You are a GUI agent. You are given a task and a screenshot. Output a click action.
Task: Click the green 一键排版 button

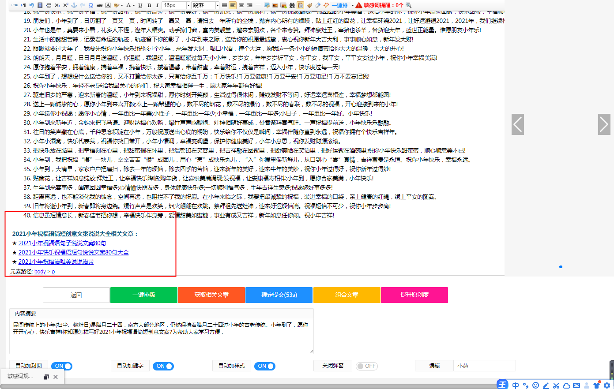pyautogui.click(x=144, y=295)
